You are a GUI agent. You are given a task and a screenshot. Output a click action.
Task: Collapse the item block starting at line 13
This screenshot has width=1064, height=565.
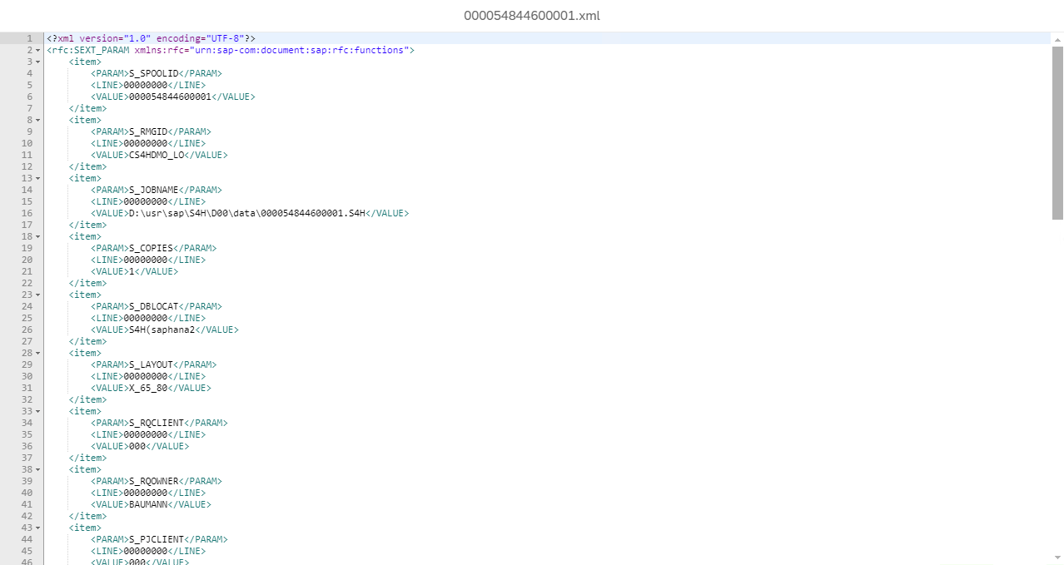tap(37, 178)
